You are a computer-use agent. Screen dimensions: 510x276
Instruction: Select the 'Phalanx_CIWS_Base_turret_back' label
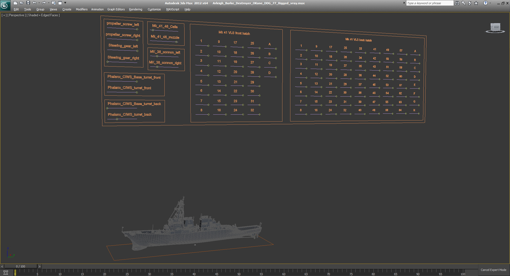click(134, 104)
